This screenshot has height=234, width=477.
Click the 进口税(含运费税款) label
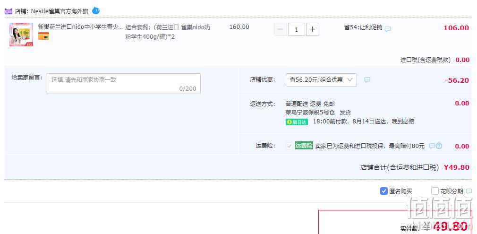point(425,60)
